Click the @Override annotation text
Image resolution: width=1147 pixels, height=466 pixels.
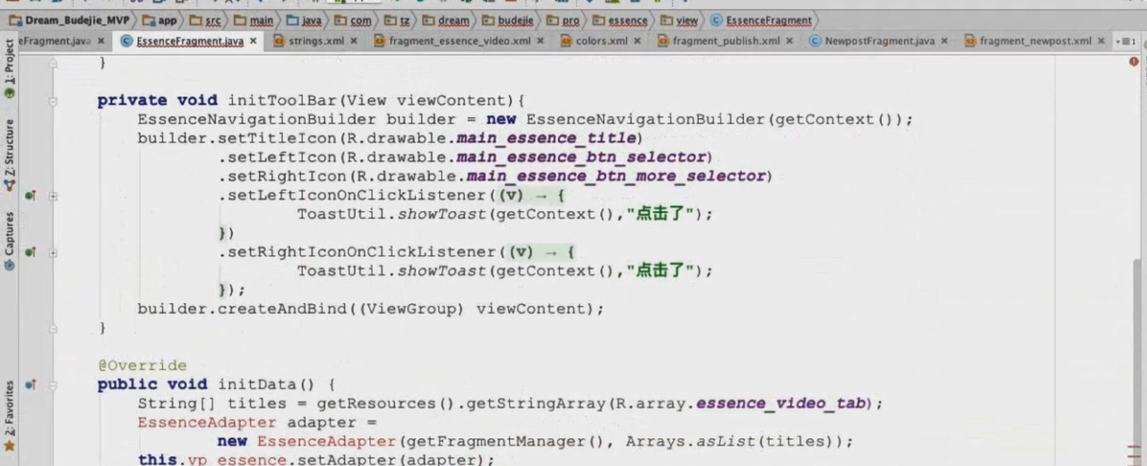142,366
